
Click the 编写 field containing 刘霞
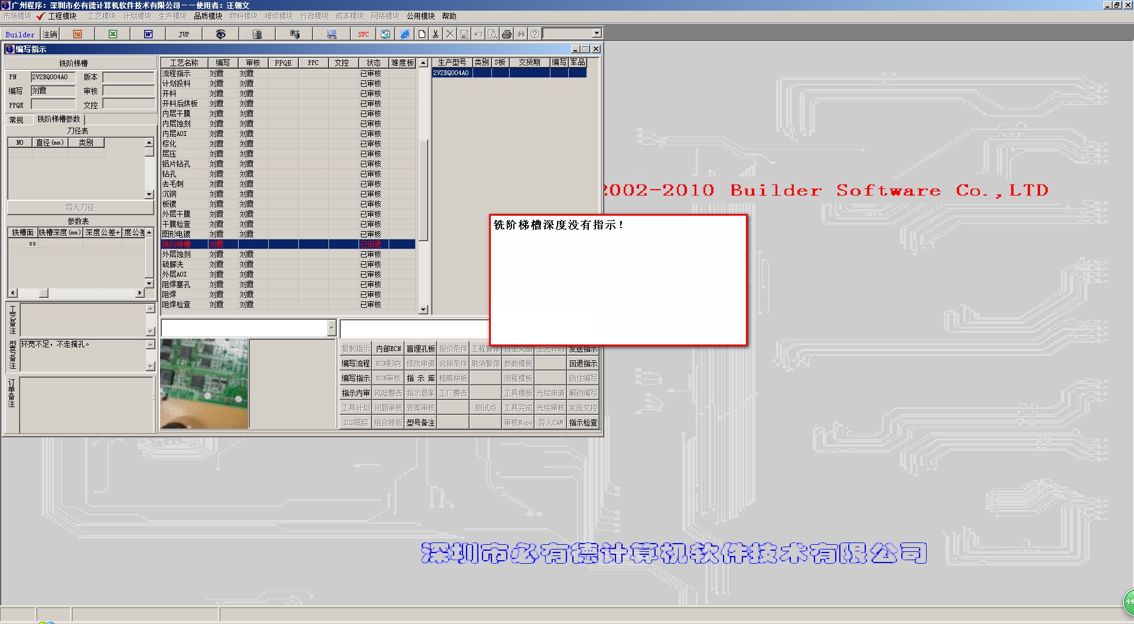[53, 91]
